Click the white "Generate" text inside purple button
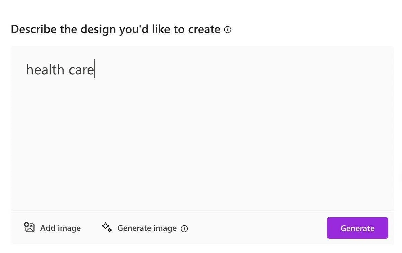Screen dimensions: 402x253 tap(357, 228)
